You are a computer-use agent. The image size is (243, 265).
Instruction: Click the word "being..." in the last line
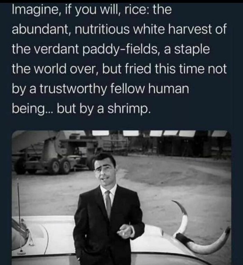point(33,110)
